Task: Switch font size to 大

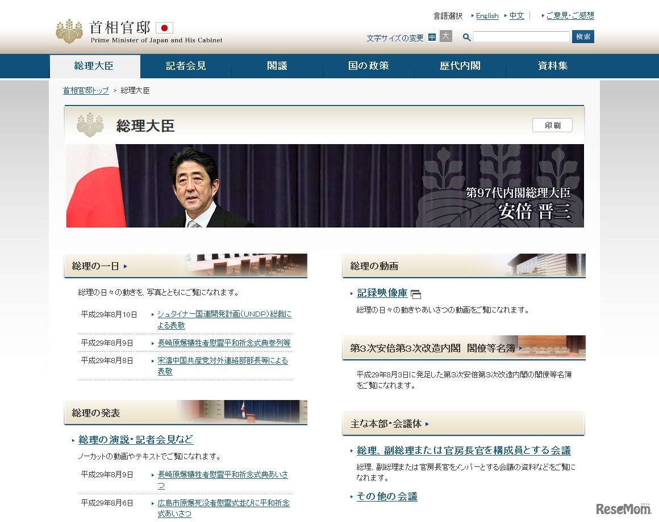Action: point(446,37)
